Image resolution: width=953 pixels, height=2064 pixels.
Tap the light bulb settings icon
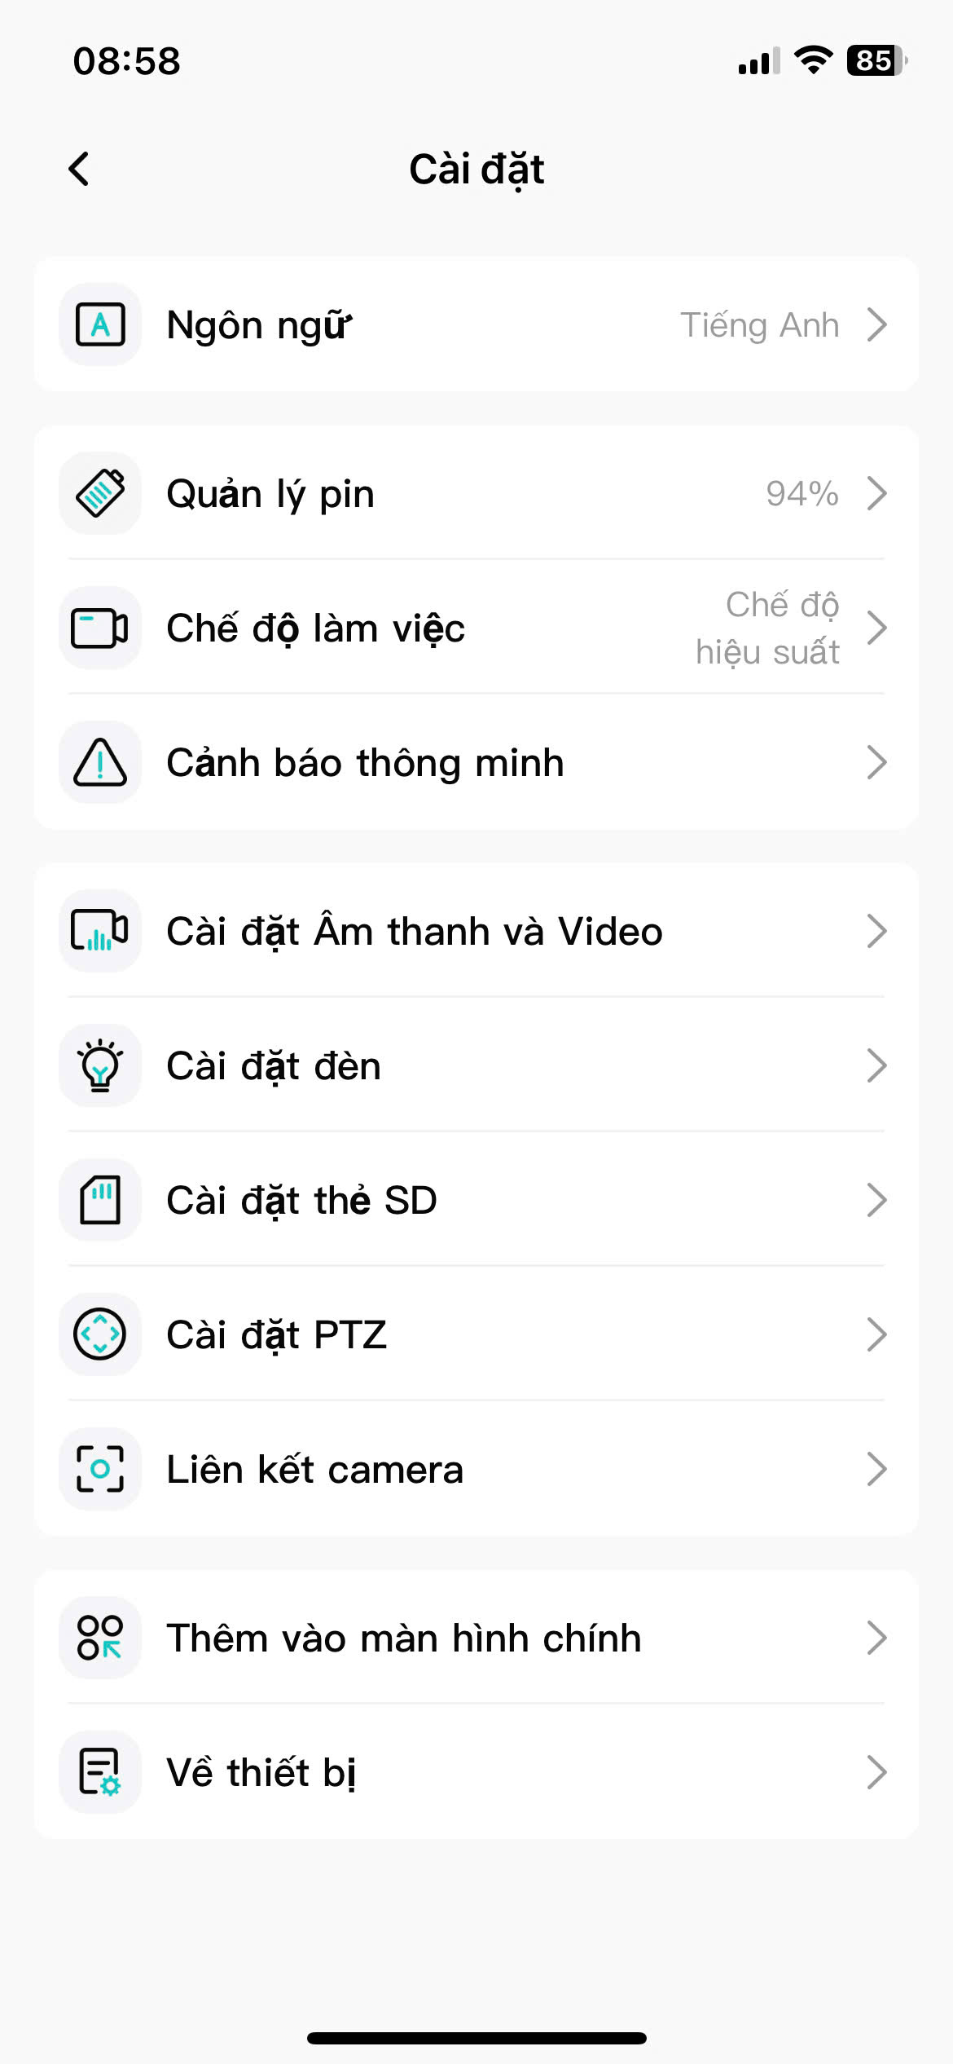[x=100, y=1065]
